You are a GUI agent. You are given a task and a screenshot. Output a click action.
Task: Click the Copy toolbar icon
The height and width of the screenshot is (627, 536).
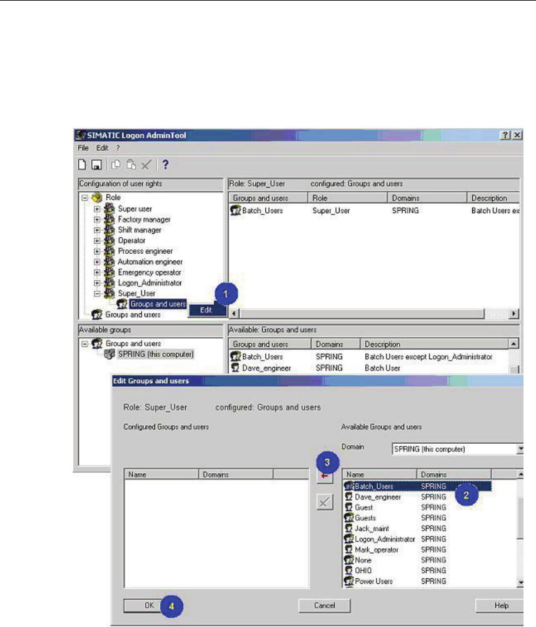point(116,164)
